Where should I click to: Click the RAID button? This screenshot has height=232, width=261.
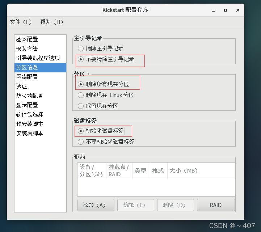(216, 205)
